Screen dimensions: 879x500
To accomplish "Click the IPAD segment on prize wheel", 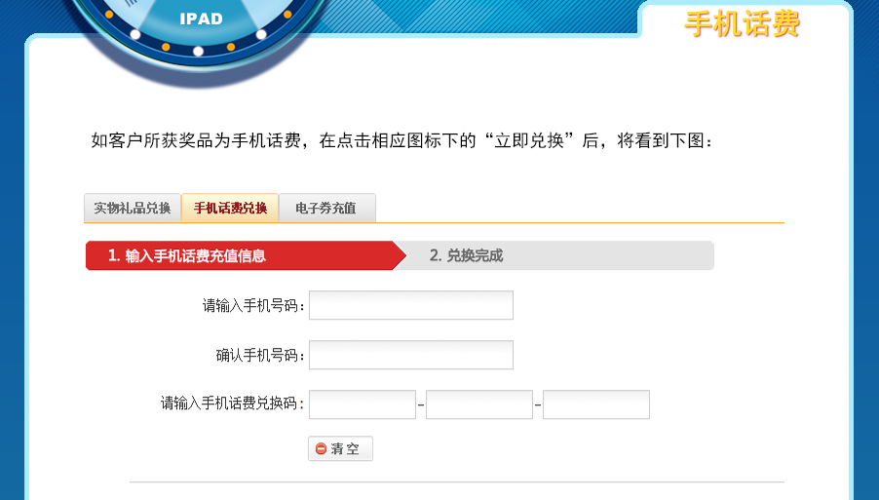I will tap(201, 19).
